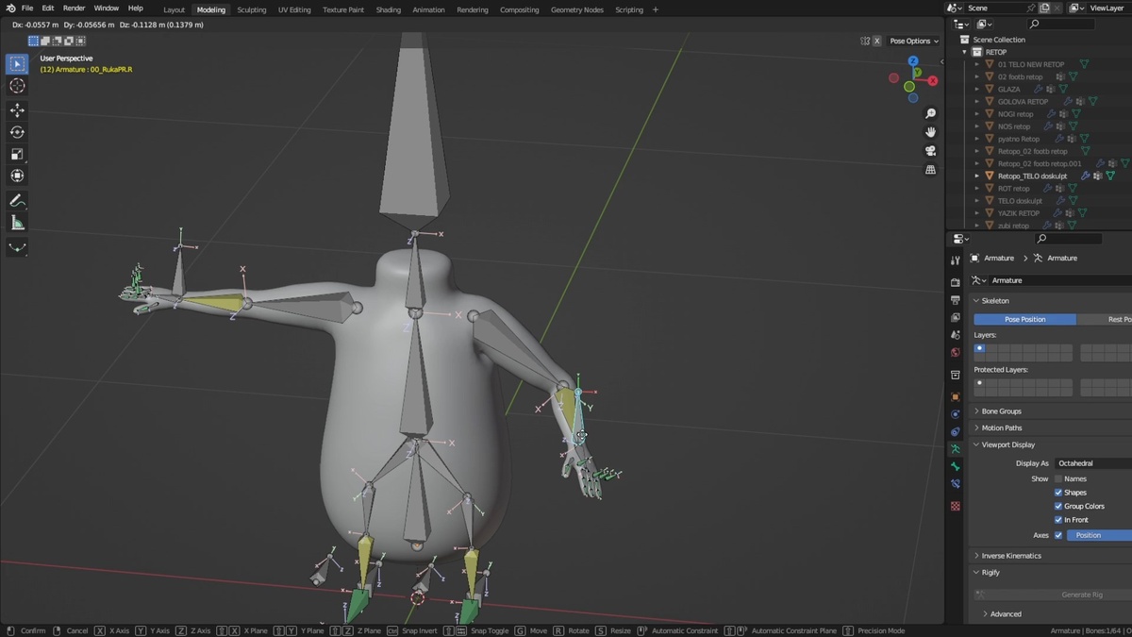Click the hand pan view icon
This screenshot has width=1132, height=637.
(930, 132)
